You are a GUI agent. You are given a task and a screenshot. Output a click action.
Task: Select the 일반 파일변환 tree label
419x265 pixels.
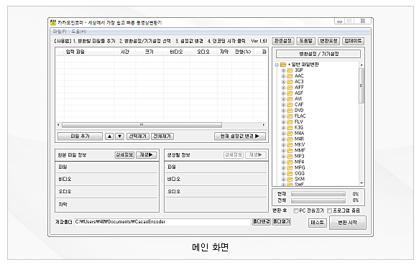pyautogui.click(x=305, y=65)
